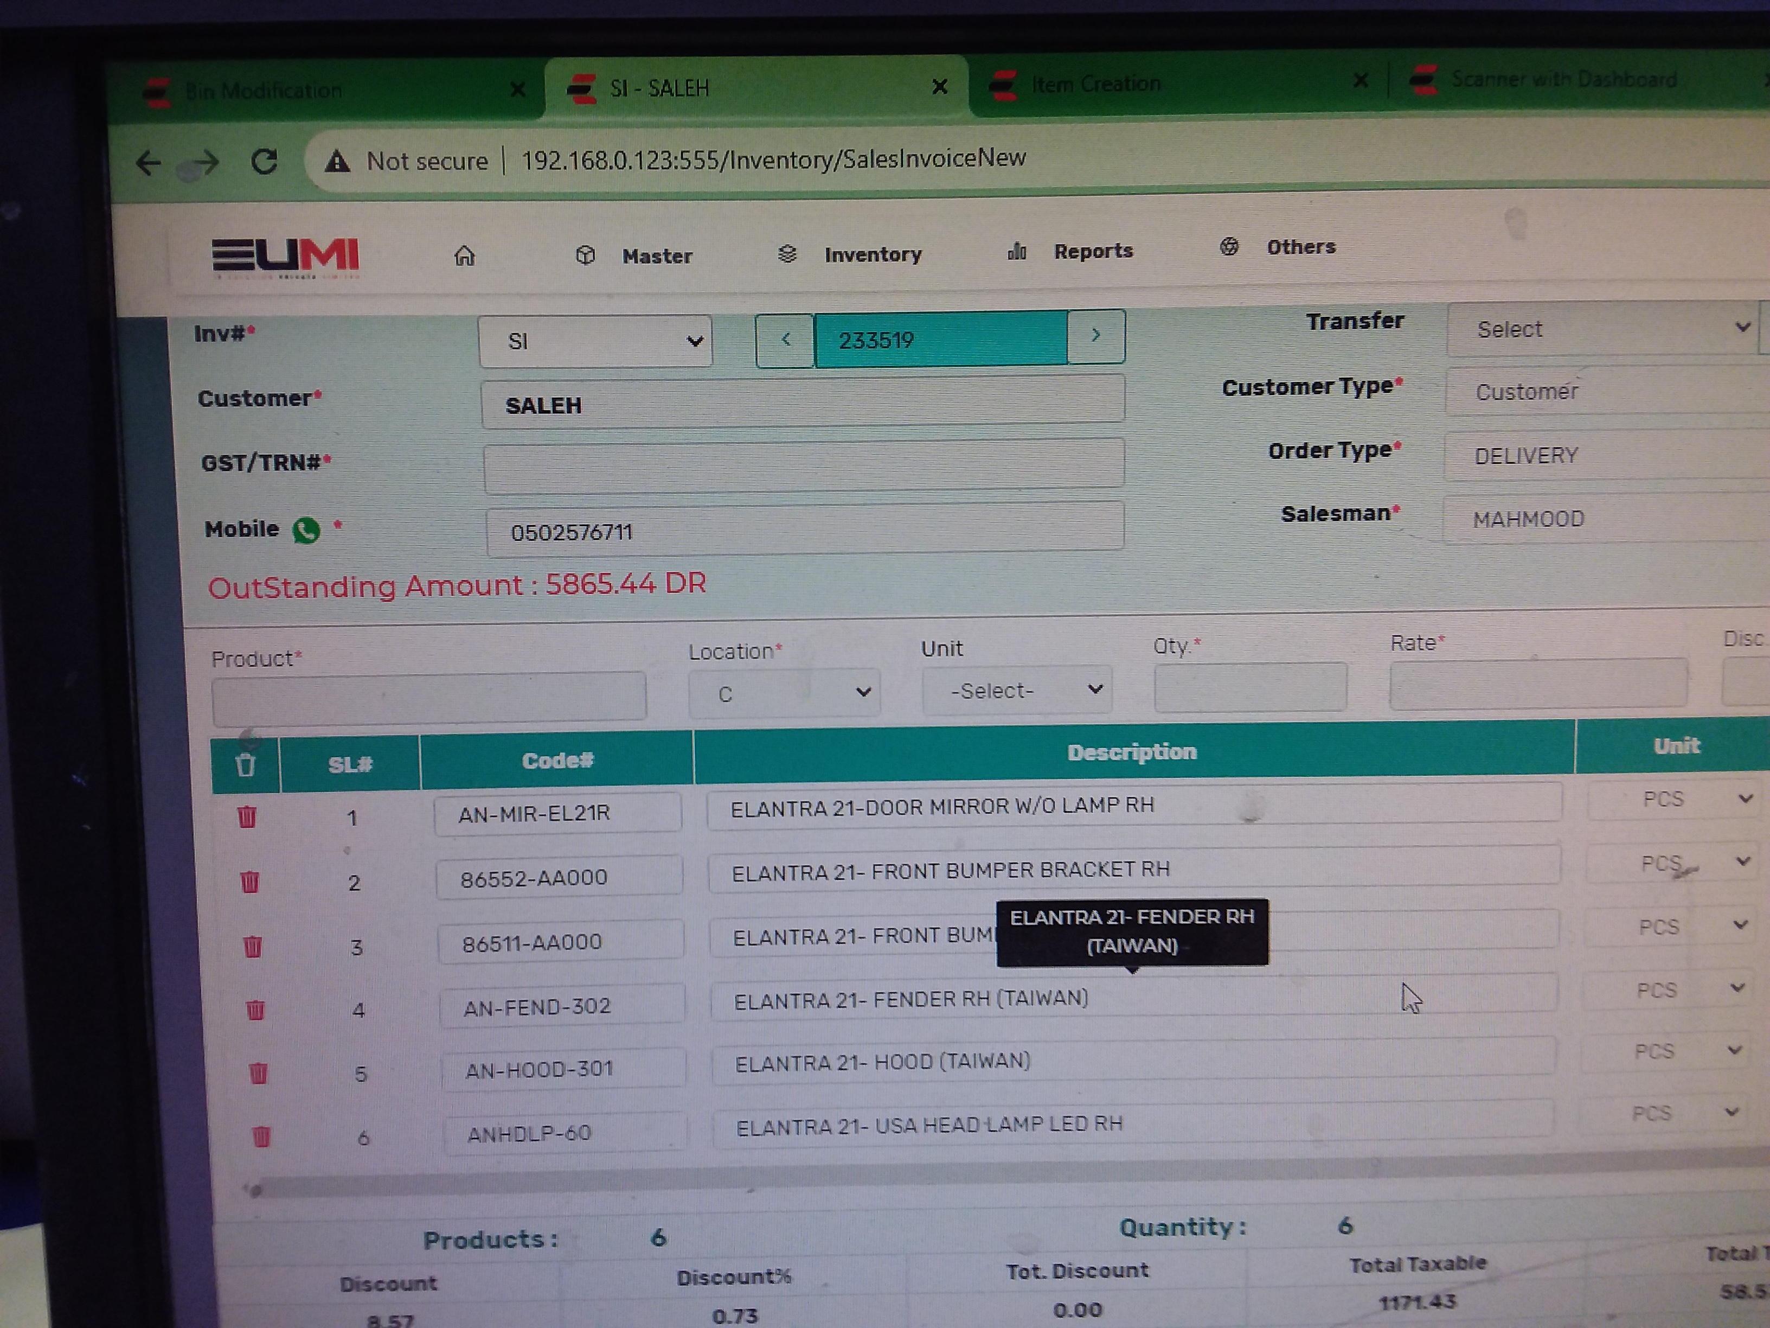Screen dimensions: 1770x1328
Task: Delete row 4 AN-FEND-302
Action: pos(255,1010)
